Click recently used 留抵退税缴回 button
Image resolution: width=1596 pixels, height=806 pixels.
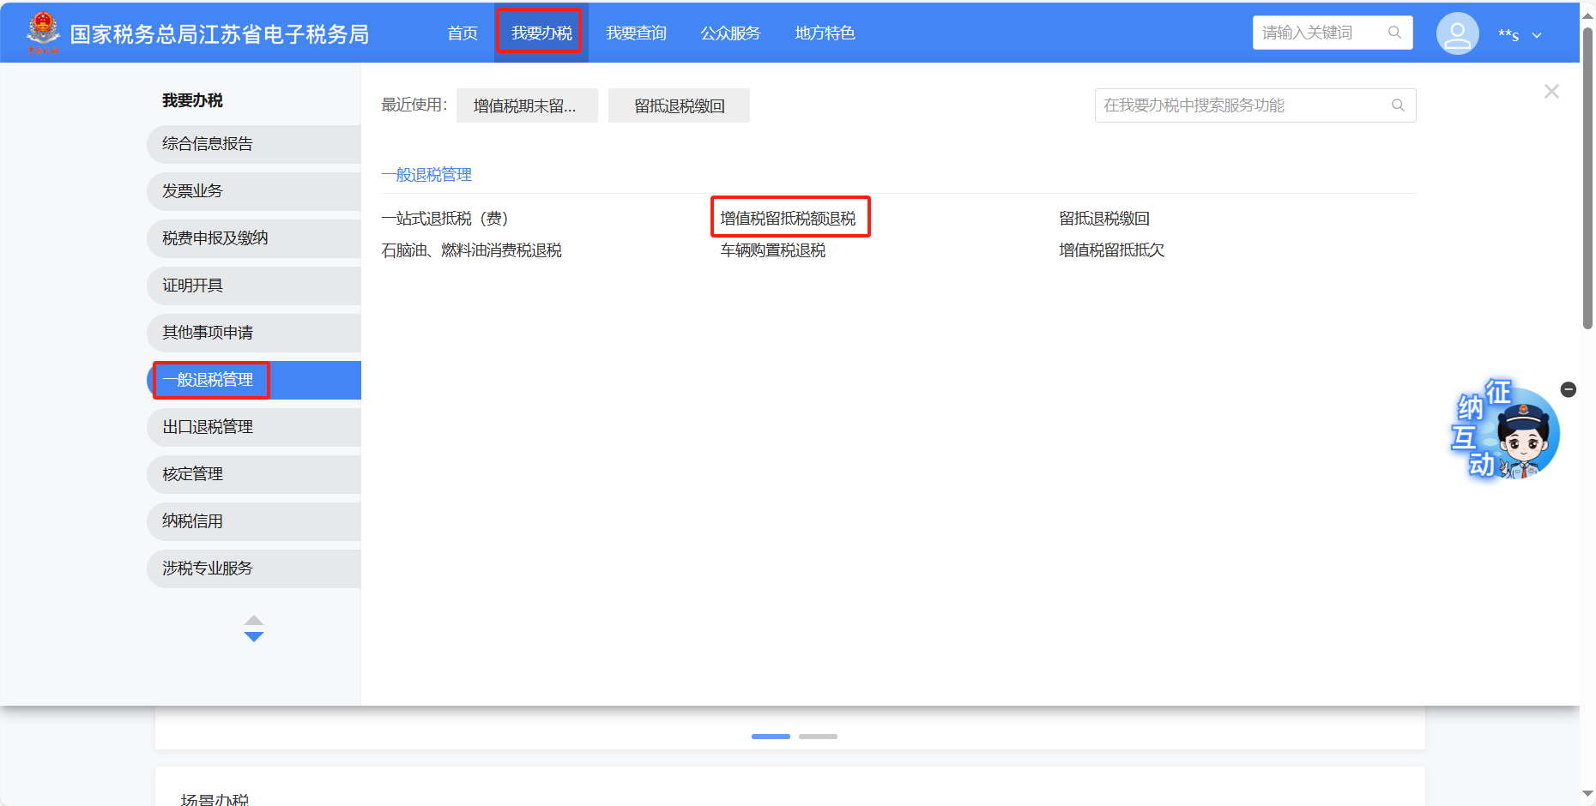(x=679, y=105)
